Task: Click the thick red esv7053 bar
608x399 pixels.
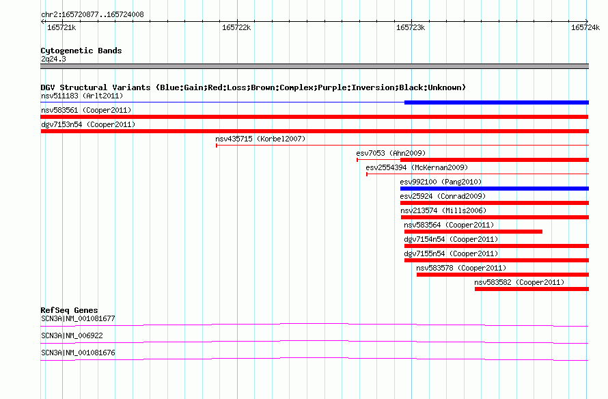Action: pos(495,160)
